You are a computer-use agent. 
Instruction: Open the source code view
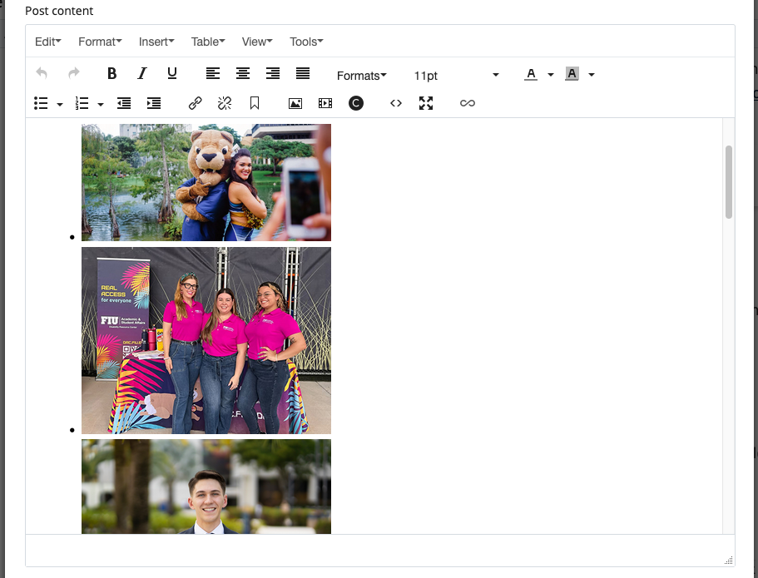[396, 103]
